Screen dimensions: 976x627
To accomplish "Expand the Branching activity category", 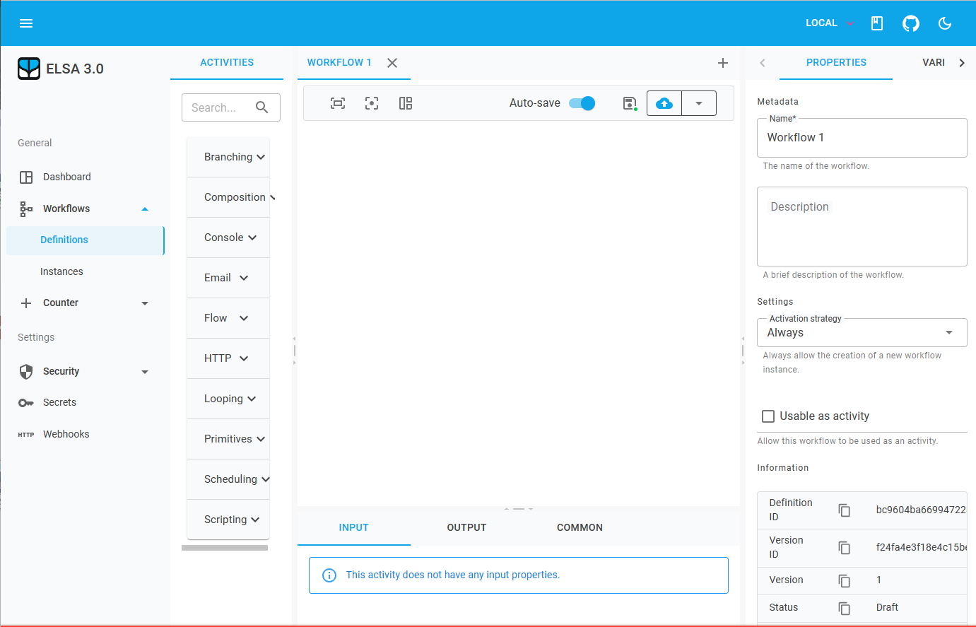I will point(228,157).
